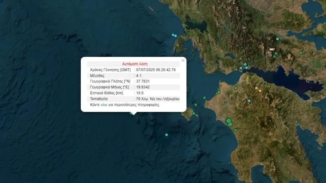Click the green marker on Zakynthos island's east edge
326x183 pixels.
pos(193,114)
